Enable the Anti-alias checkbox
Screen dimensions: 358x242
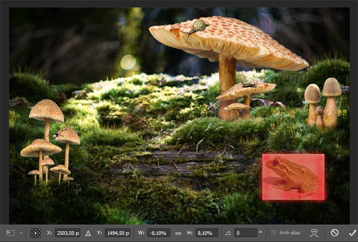point(273,233)
